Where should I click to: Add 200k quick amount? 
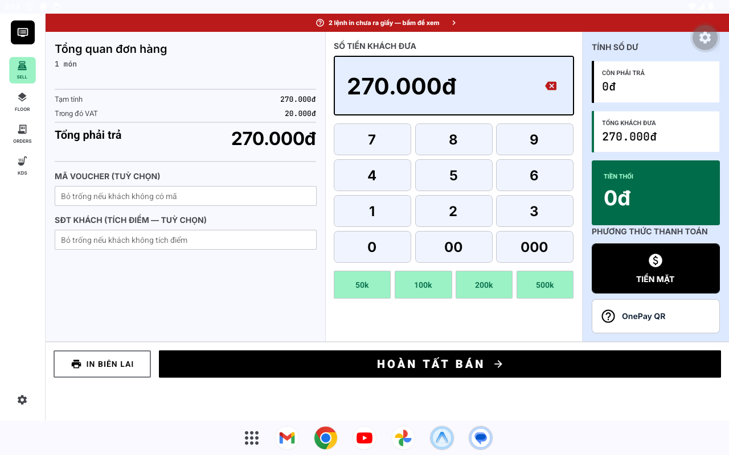point(484,285)
